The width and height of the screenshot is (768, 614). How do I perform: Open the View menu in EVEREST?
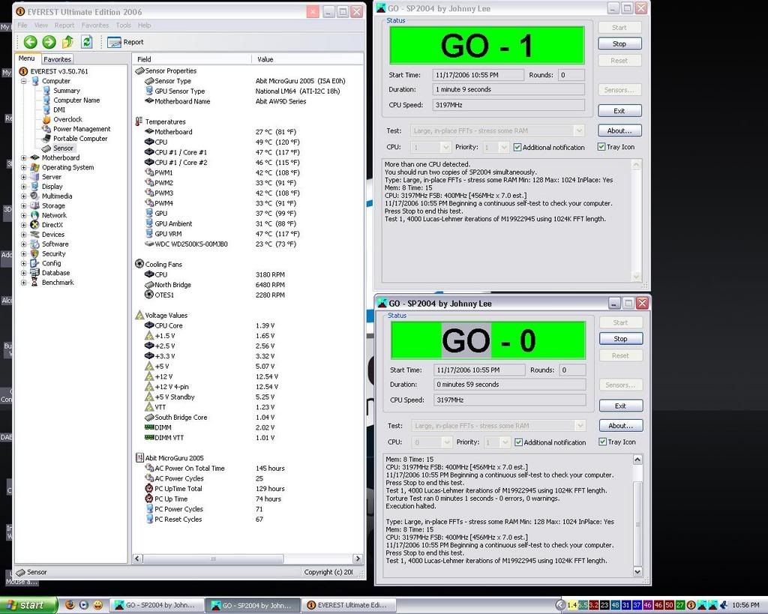[41, 25]
